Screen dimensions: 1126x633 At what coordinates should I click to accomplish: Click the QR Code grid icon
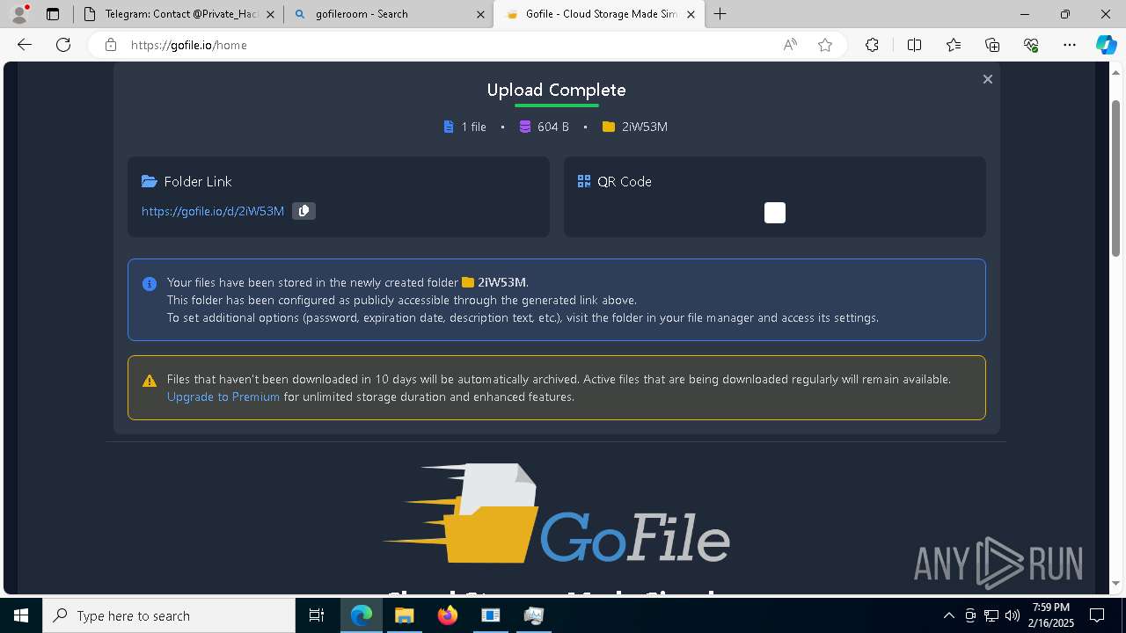click(584, 181)
